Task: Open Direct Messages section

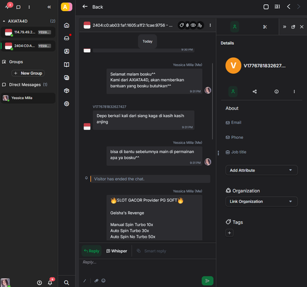Action: (25, 85)
